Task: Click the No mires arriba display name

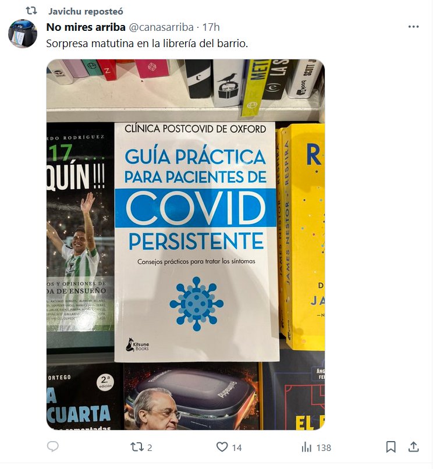Action: tap(86, 27)
